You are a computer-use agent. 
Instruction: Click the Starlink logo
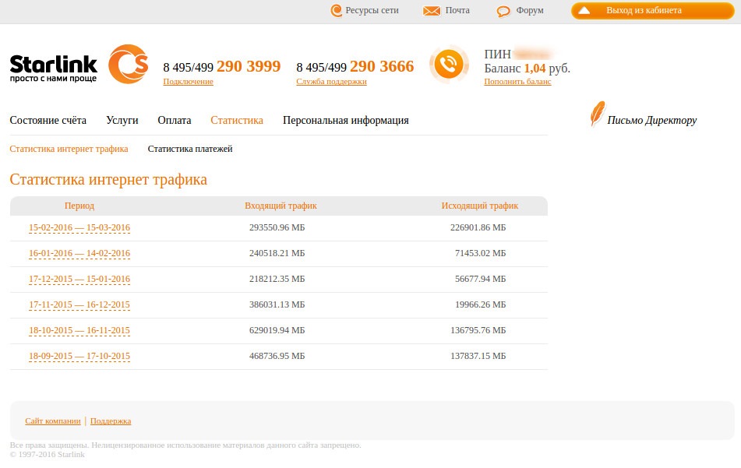52,66
